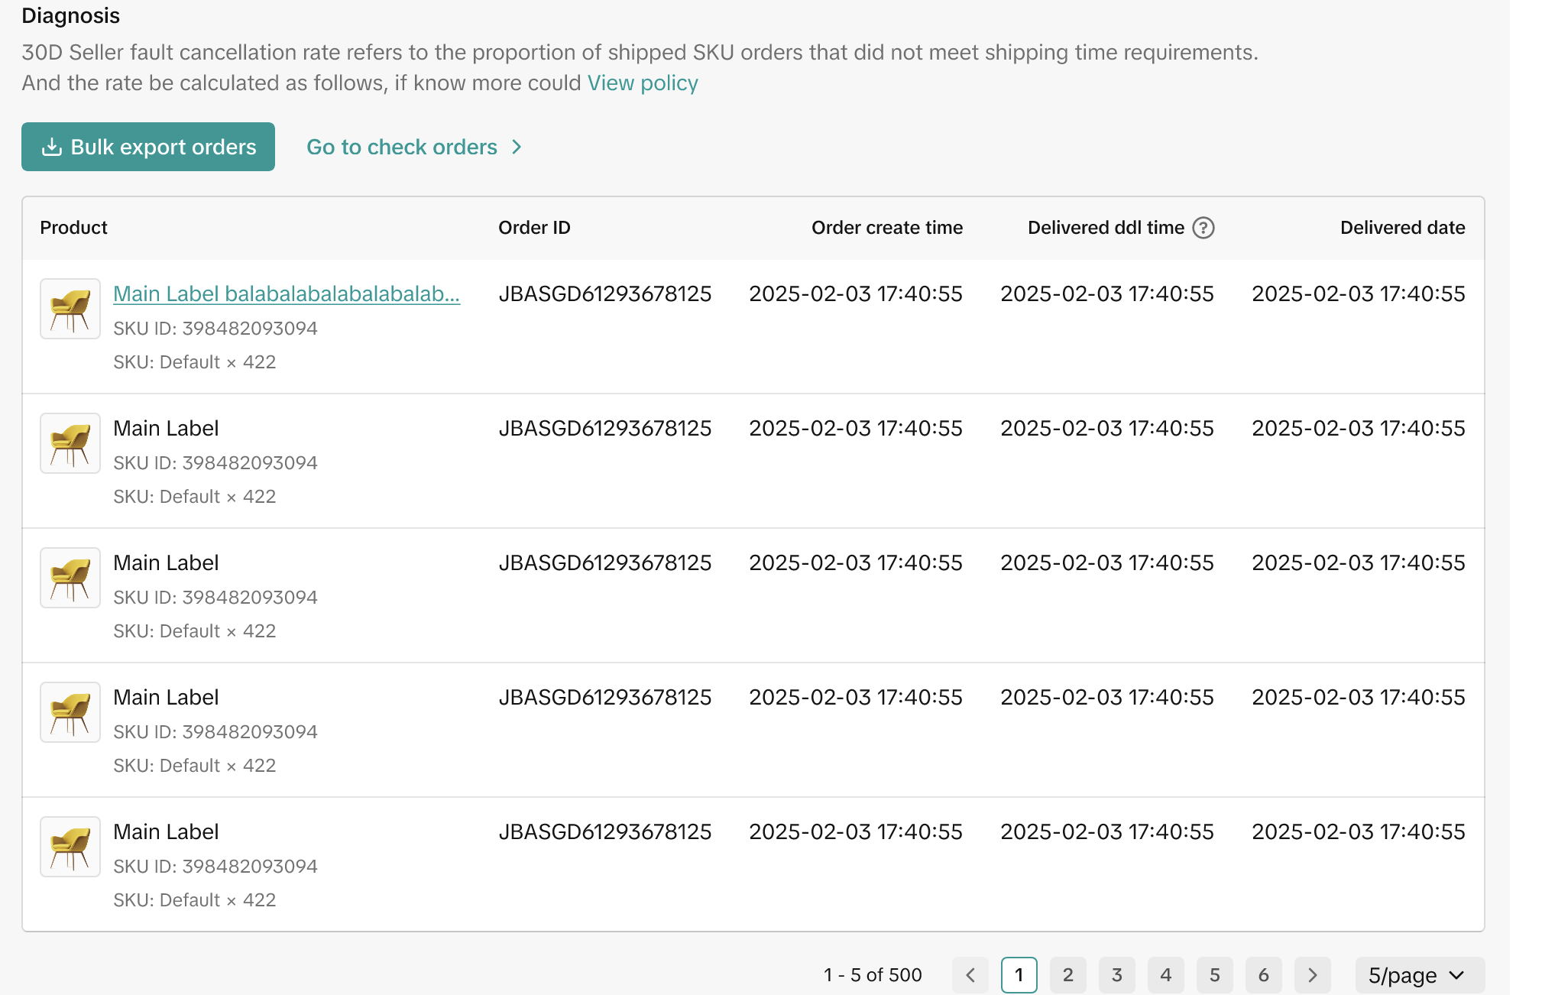Expand the 5/page size dropdown
The image size is (1542, 995).
tap(1418, 975)
